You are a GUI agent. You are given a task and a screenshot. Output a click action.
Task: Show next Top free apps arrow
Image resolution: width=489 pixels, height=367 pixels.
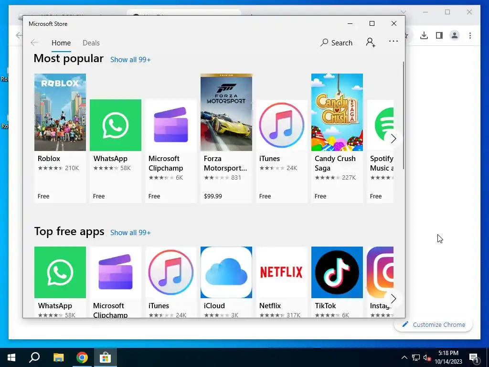[393, 299]
